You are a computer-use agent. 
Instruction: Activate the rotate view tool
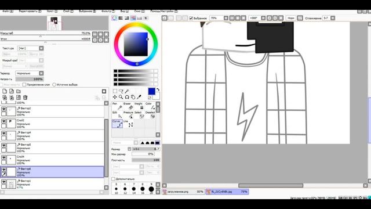[x=127, y=97]
